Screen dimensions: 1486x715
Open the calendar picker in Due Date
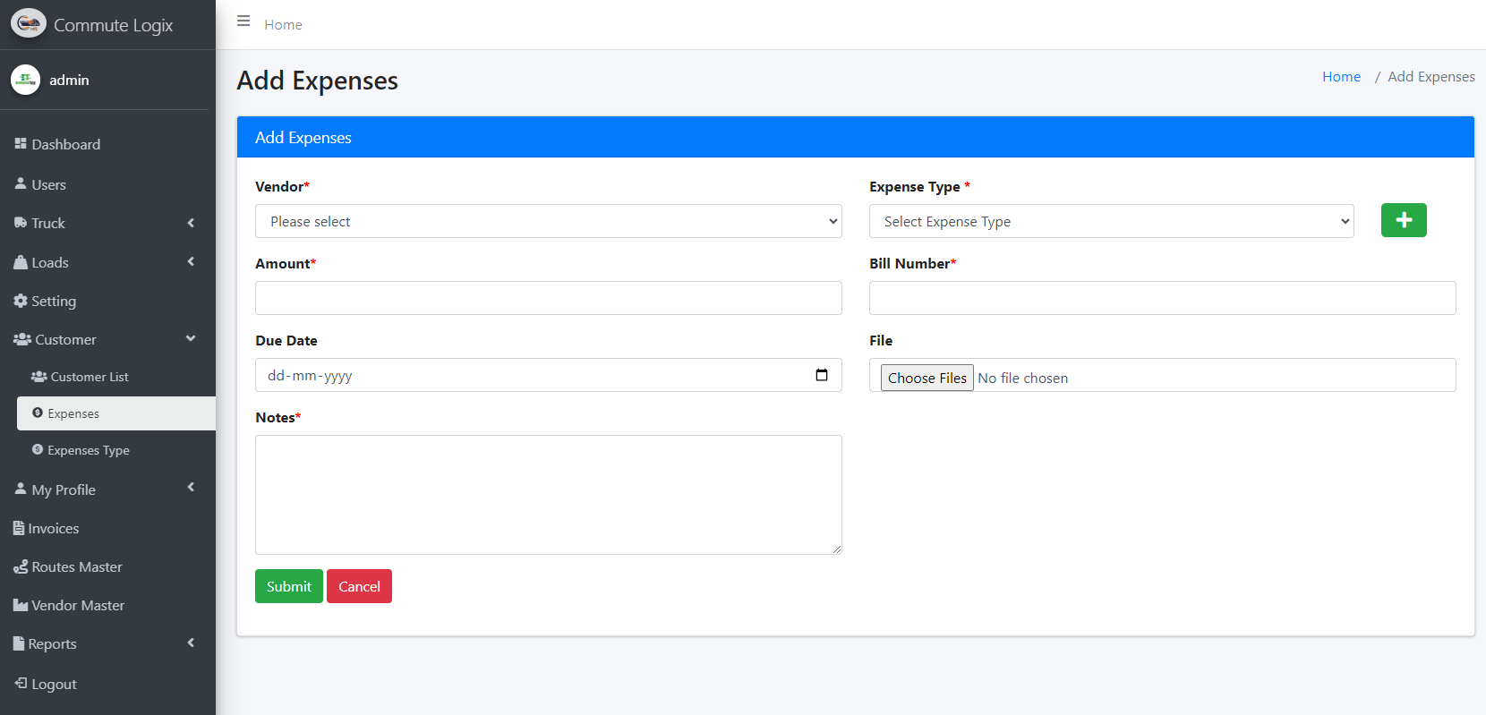821,375
